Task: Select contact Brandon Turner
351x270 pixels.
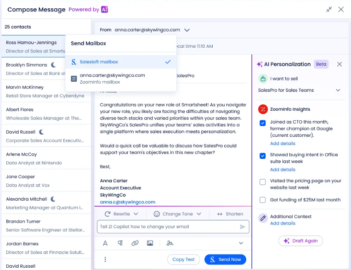Action: click(46, 225)
